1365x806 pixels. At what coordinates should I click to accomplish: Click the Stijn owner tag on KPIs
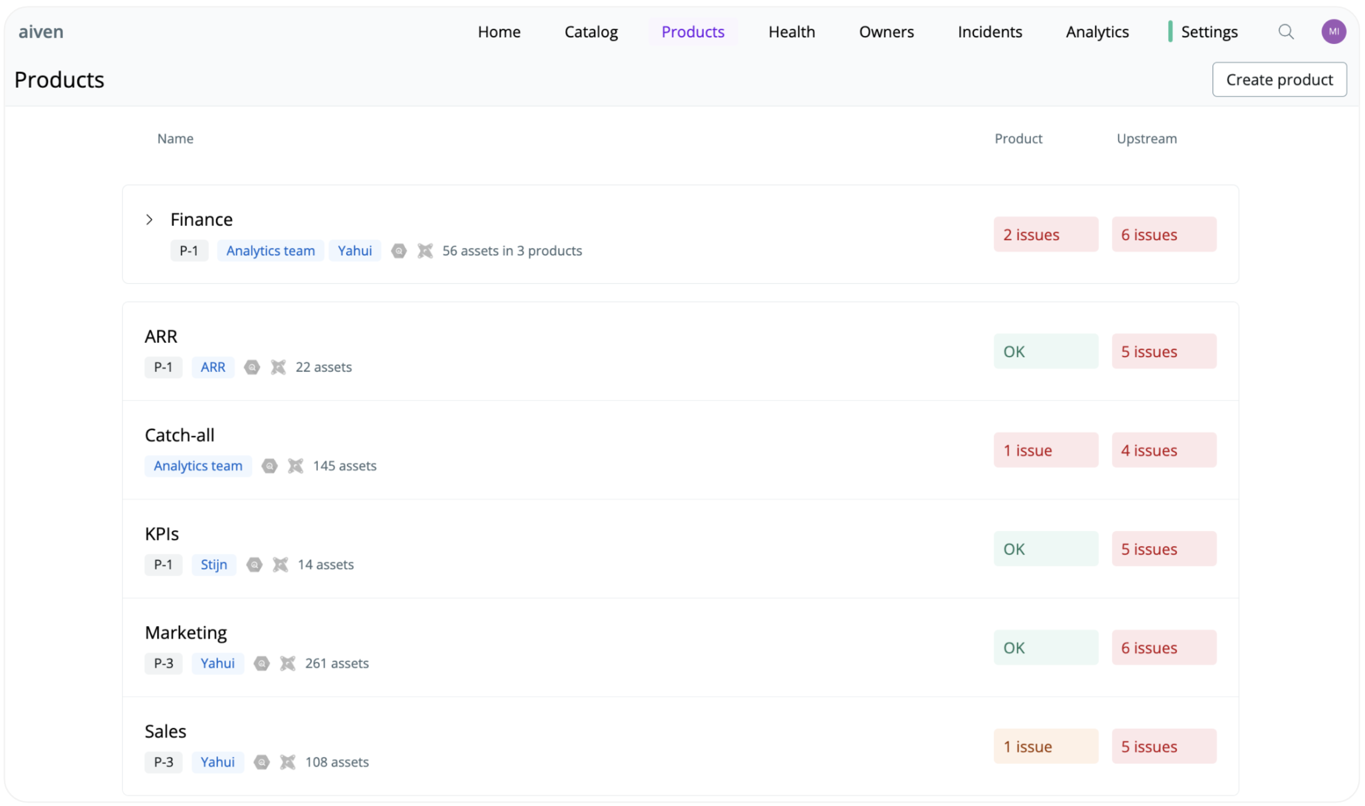214,565
